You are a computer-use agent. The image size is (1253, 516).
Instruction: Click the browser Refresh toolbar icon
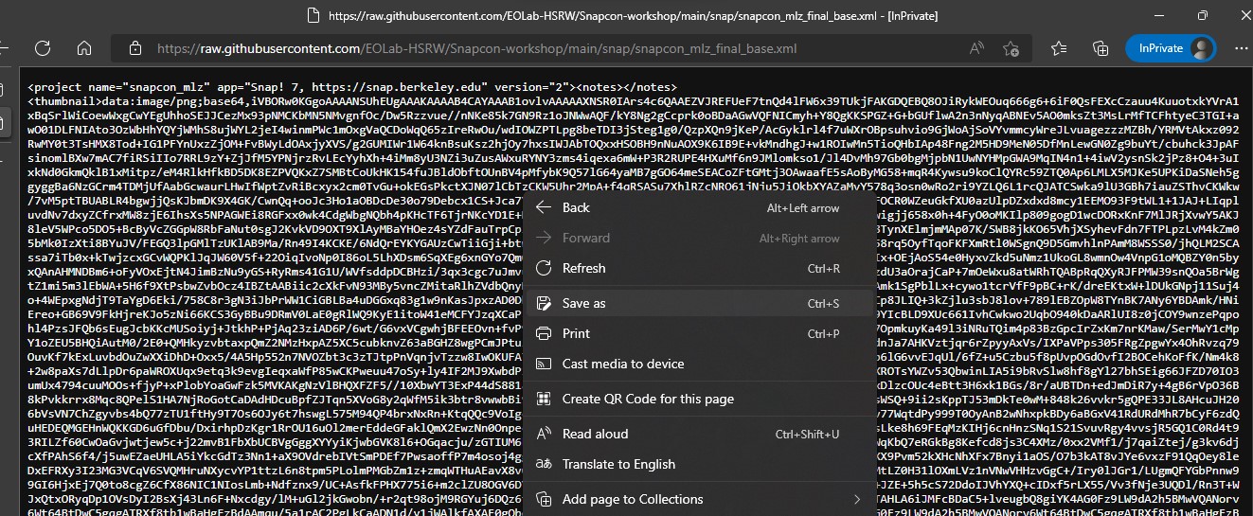tap(45, 48)
